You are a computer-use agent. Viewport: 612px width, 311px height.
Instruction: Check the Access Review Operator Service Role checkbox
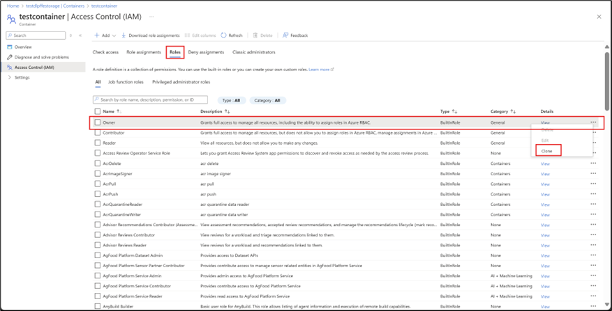(x=98, y=153)
